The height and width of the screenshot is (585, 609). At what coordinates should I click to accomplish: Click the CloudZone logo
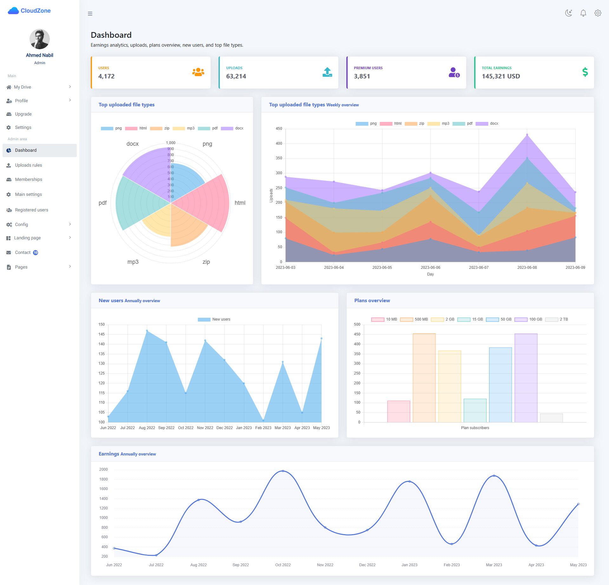click(x=29, y=10)
